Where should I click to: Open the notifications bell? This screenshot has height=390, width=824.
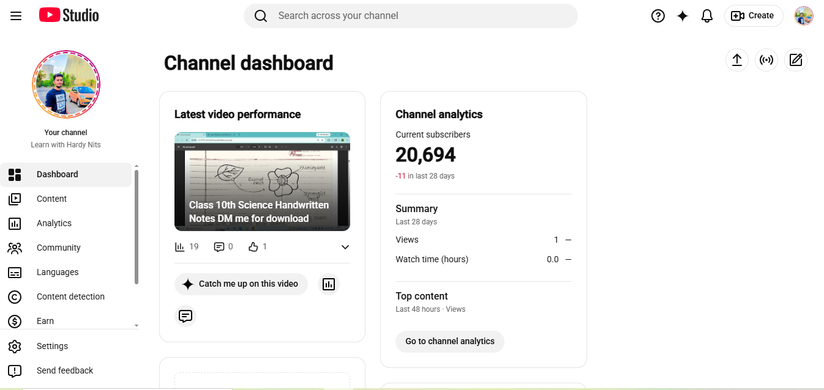[707, 16]
